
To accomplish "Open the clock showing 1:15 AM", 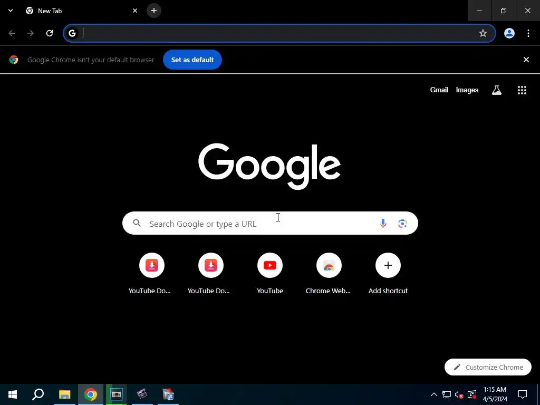I will [x=495, y=394].
